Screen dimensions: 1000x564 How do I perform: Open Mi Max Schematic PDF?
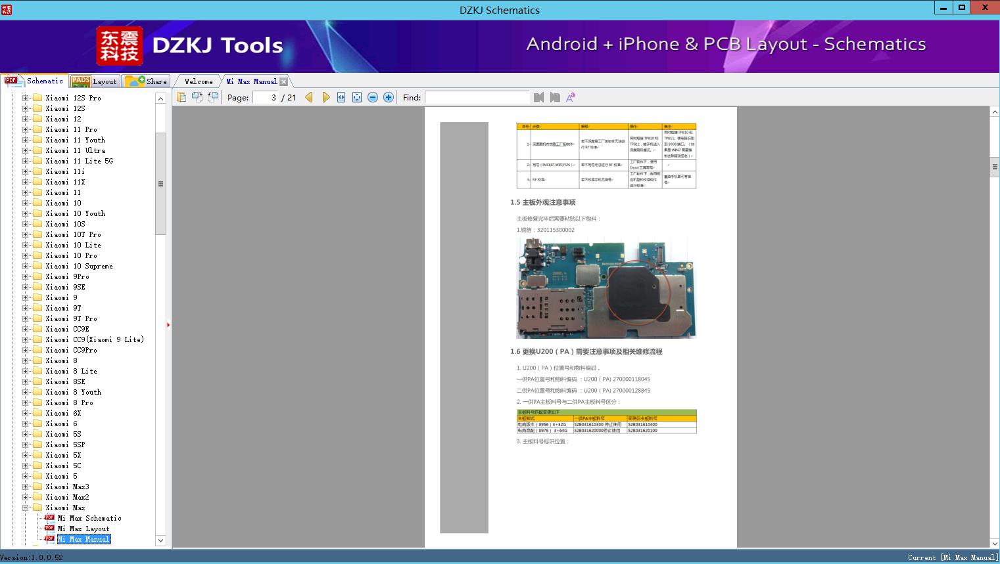pos(89,518)
